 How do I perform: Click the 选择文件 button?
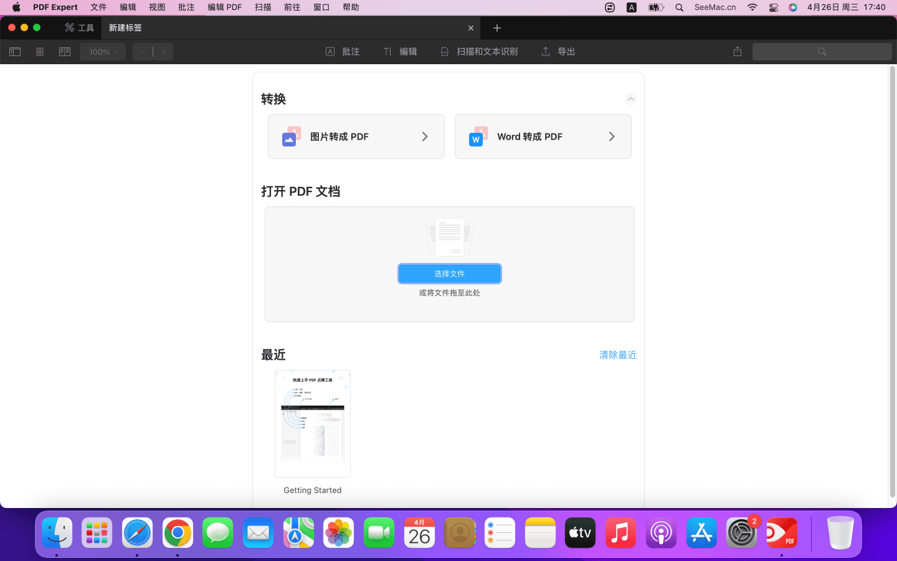coord(449,274)
